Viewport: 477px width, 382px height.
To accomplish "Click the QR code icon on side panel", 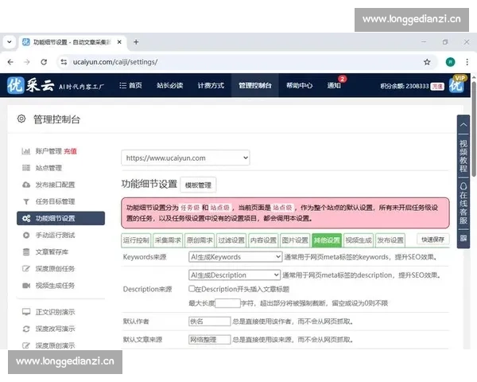I will 463,238.
